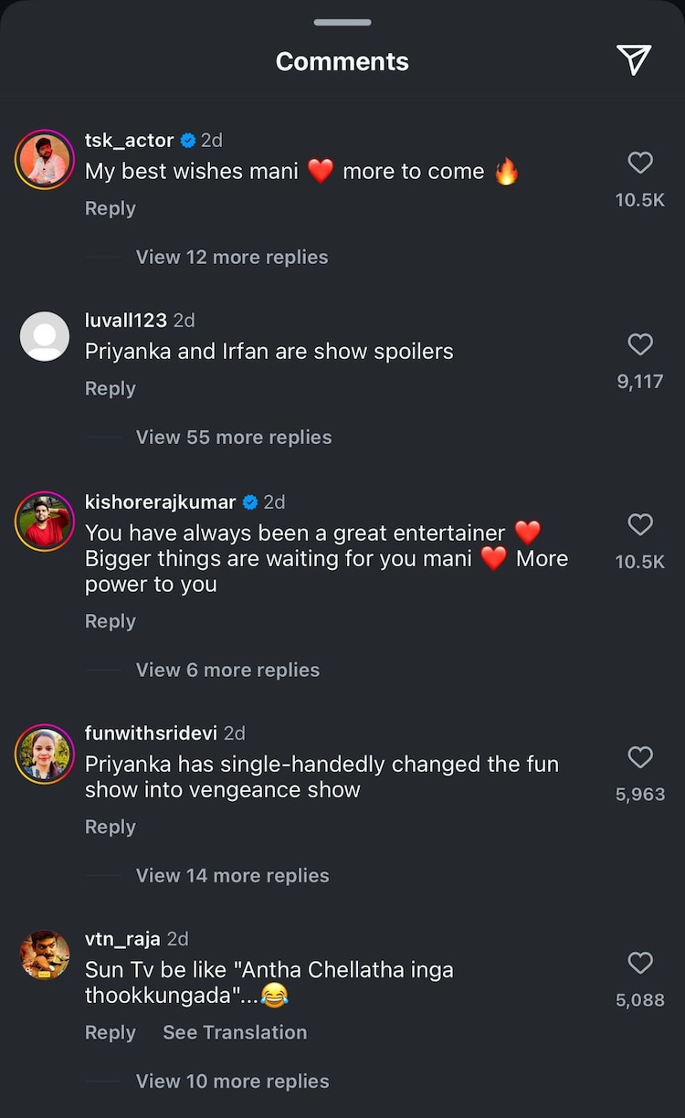Screen dimensions: 685x1118
Task: Tap the heart on vtn_raja's comment
Action: (x=640, y=963)
